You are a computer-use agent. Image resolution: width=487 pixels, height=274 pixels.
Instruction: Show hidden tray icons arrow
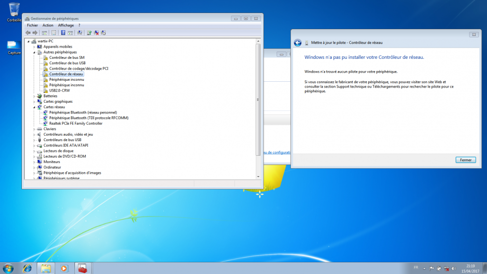(424, 269)
